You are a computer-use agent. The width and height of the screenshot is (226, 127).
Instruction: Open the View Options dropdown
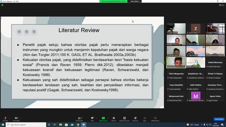coord(135,1)
